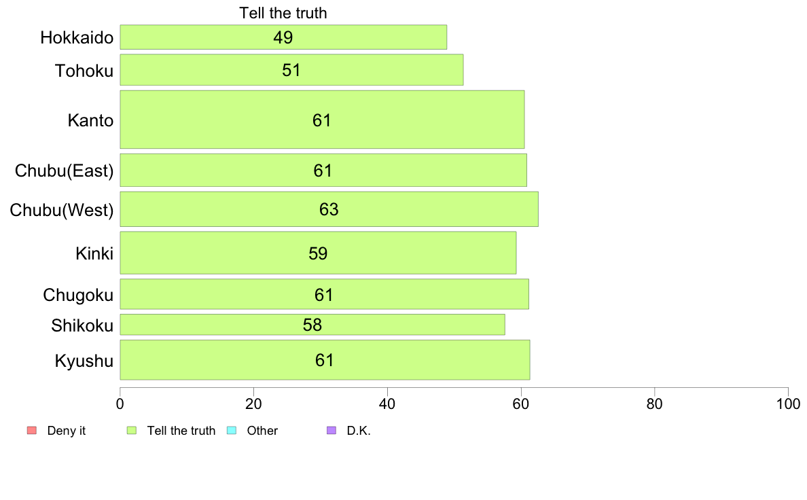Click the Chugoku bar
Screen dimensions: 807x500
[x=324, y=294]
